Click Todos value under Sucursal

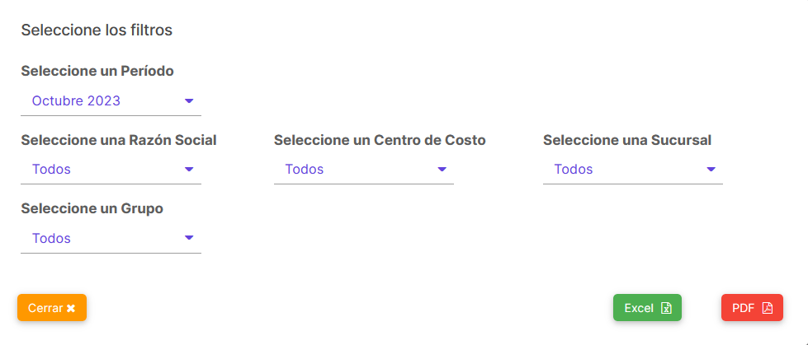tap(574, 169)
